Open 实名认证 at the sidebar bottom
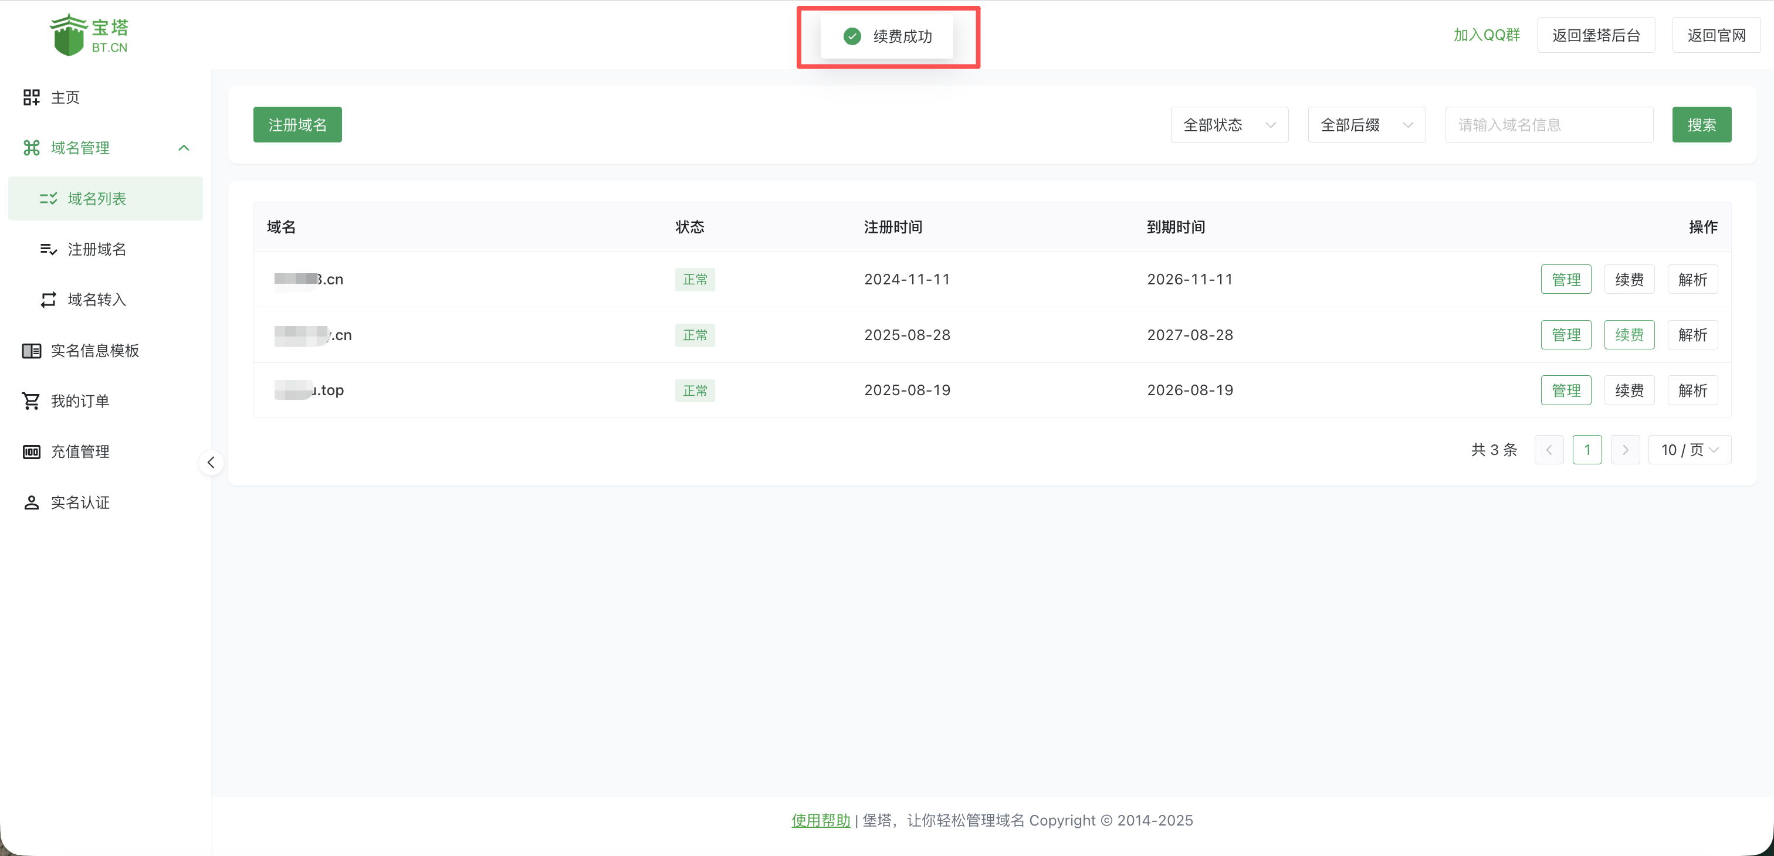1774x856 pixels. point(80,502)
